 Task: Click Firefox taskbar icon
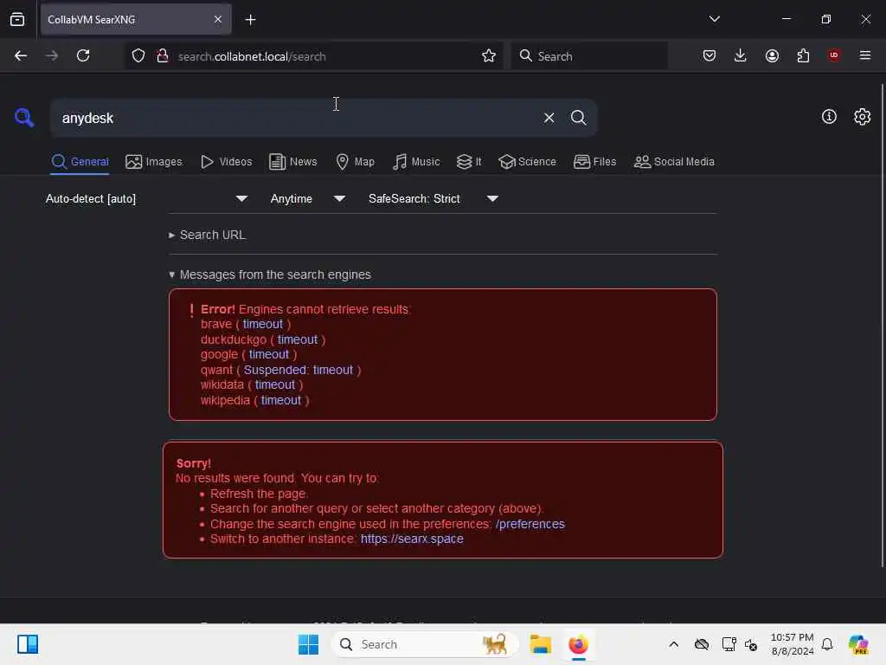click(578, 644)
